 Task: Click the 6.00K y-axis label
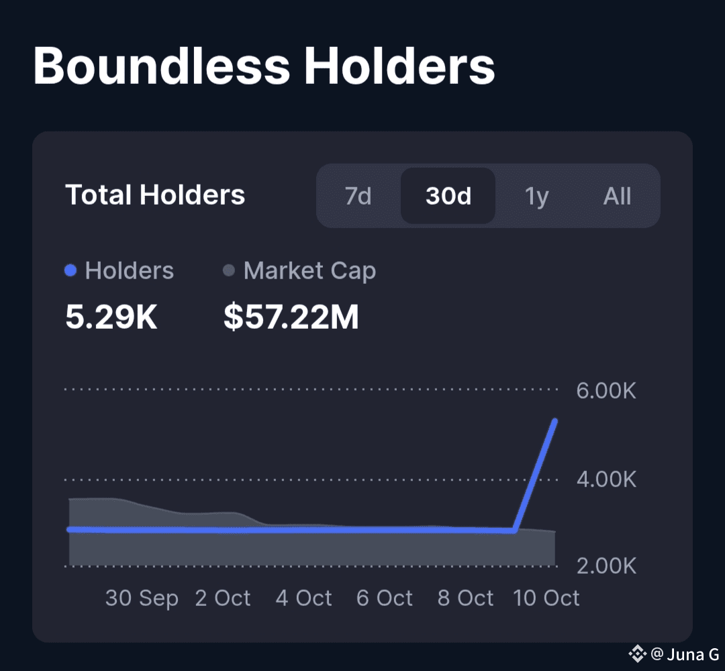tap(606, 391)
